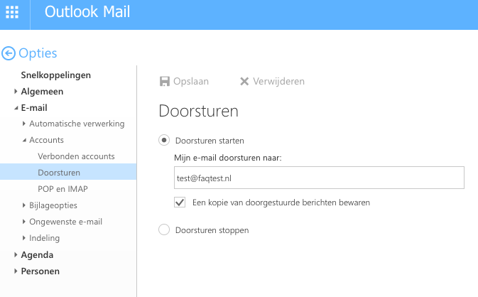
Task: Select the Indeling label
Action: tap(44, 238)
